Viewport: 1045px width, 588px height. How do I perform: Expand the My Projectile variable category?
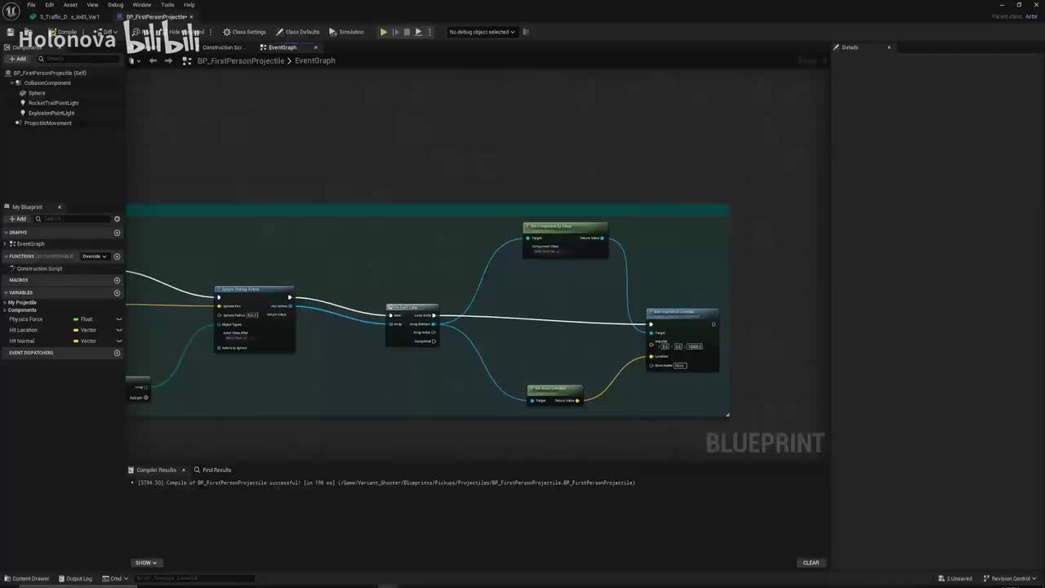click(6, 302)
